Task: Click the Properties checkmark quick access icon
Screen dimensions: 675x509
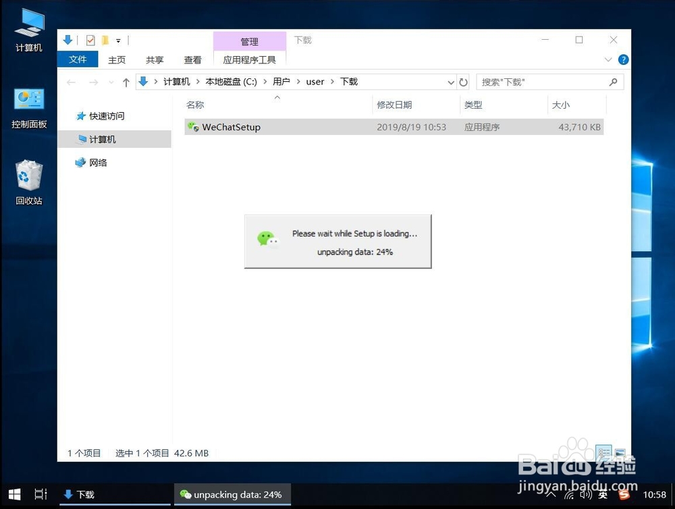Action: tap(90, 41)
